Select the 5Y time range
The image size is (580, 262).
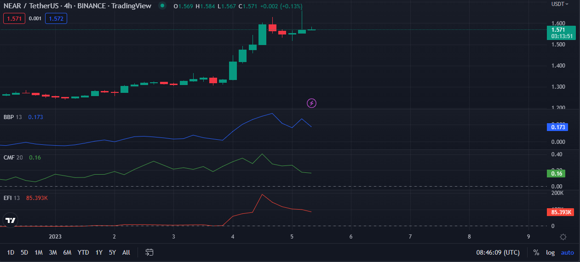pos(112,252)
